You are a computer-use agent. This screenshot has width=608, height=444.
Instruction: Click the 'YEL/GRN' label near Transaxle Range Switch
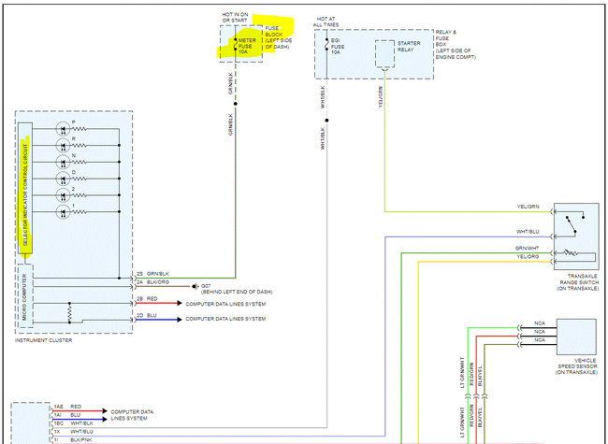click(528, 207)
